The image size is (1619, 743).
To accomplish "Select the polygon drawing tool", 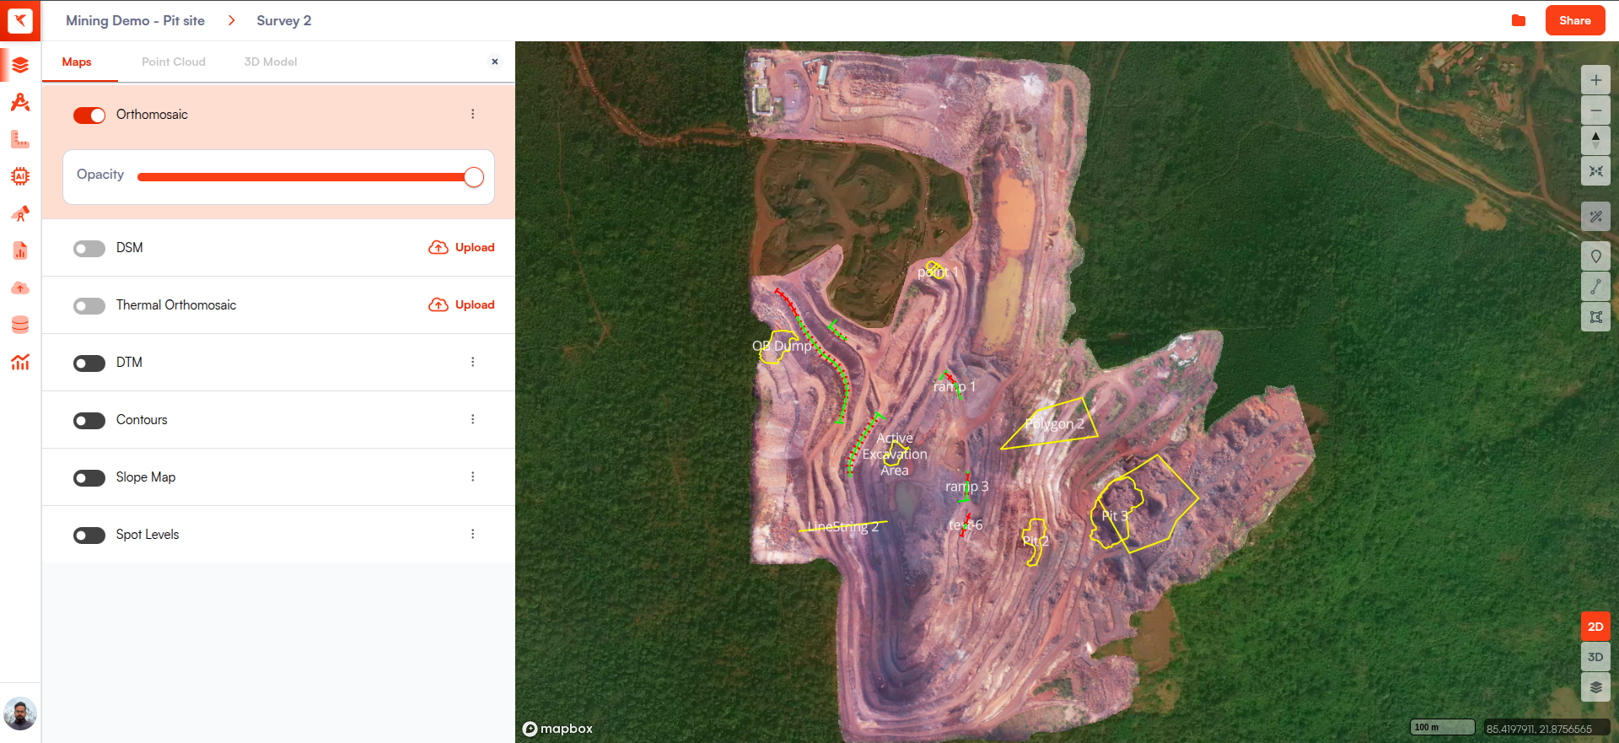I will (1595, 317).
